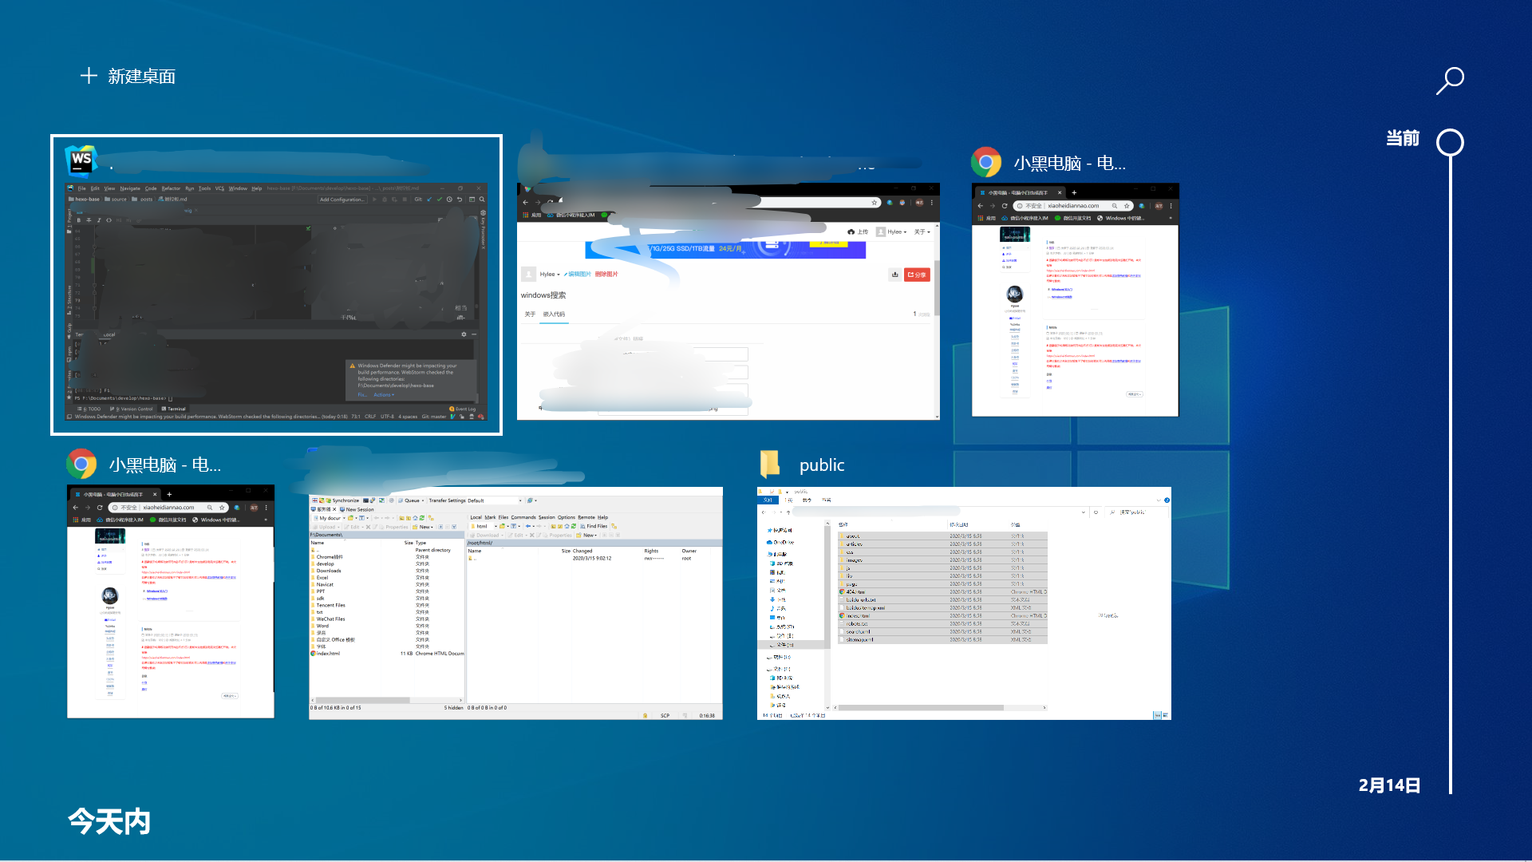This screenshot has height=862, width=1532.
Task: Click the WebStorm WS app icon
Action: pos(81,160)
